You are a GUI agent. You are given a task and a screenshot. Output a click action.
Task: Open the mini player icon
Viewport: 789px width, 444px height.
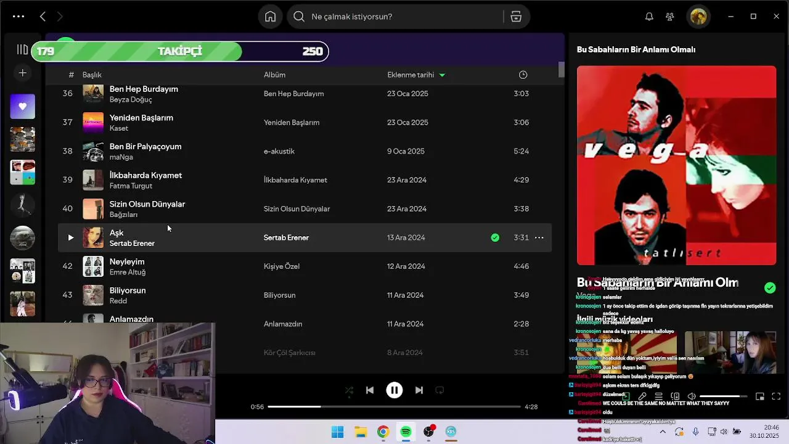pos(760,397)
